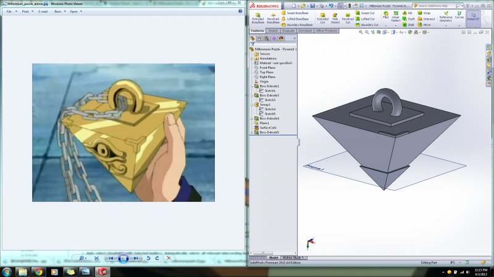This screenshot has height=277, width=494.
Task: Play the Photo Viewer slide show
Action: coord(123,258)
